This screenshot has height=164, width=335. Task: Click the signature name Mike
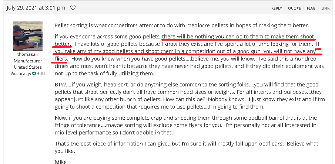(x=61, y=162)
